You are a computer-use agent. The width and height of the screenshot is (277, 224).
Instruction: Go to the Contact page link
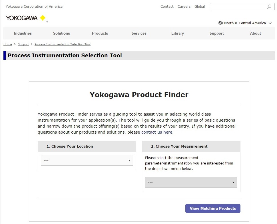pyautogui.click(x=167, y=7)
